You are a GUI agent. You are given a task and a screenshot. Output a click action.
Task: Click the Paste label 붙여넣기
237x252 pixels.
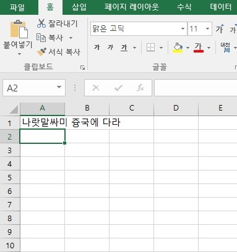click(x=18, y=44)
